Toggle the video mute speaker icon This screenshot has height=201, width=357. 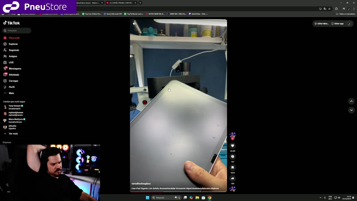[134, 23]
